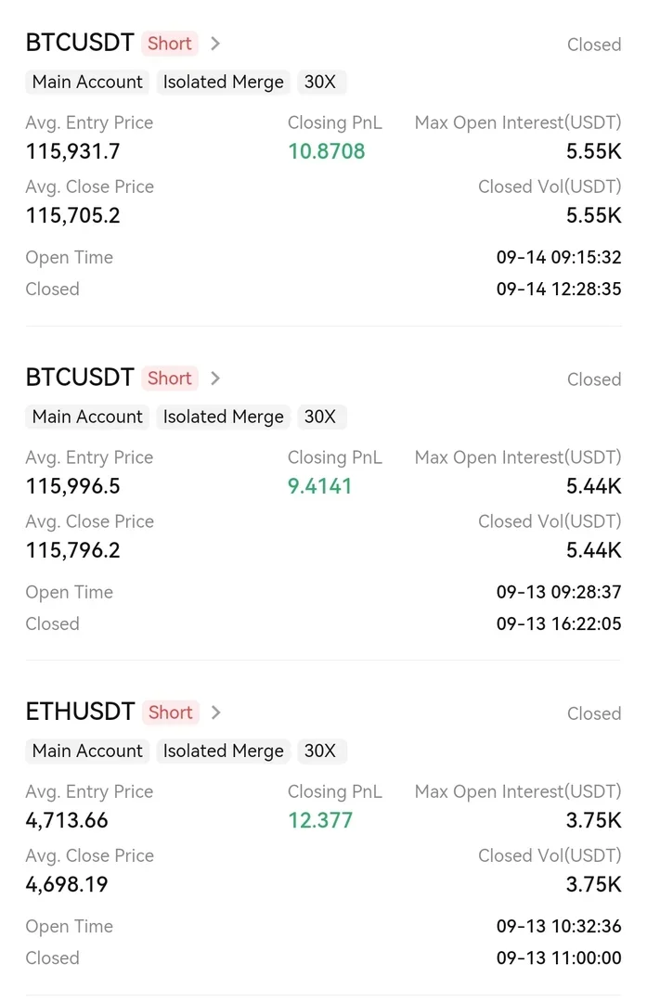The height and width of the screenshot is (1002, 647).
Task: Click the 115,796.2 average close price
Action: point(72,550)
